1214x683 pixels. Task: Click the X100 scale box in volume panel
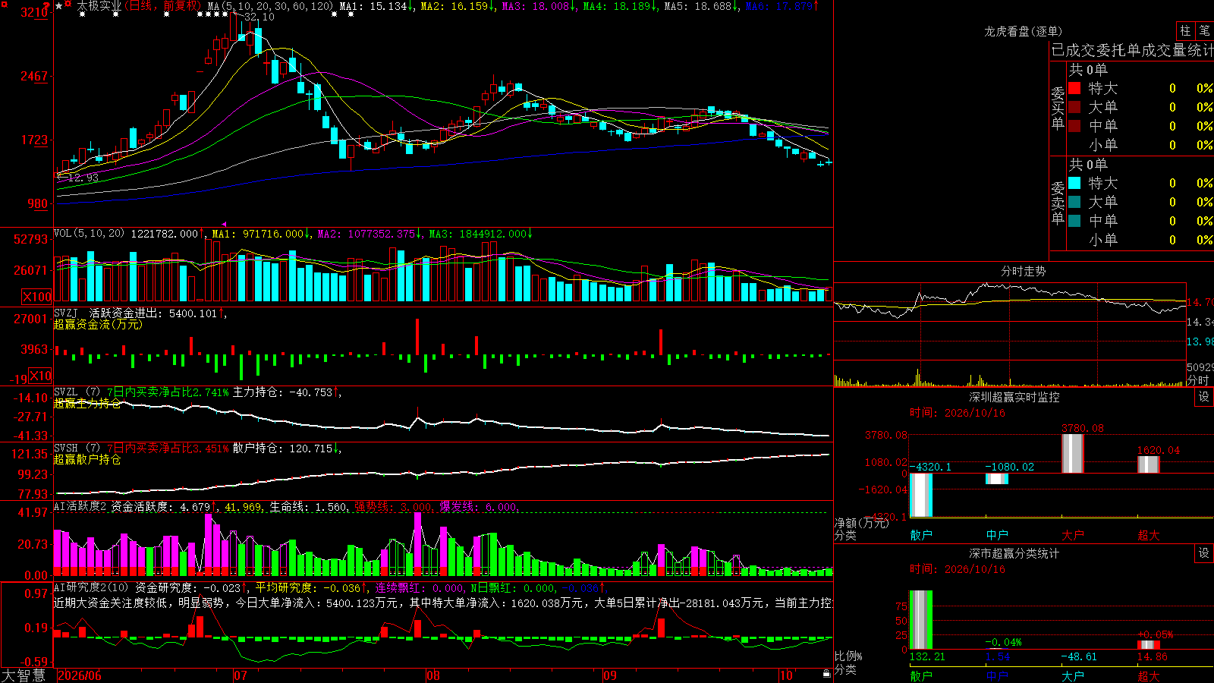[x=36, y=297]
